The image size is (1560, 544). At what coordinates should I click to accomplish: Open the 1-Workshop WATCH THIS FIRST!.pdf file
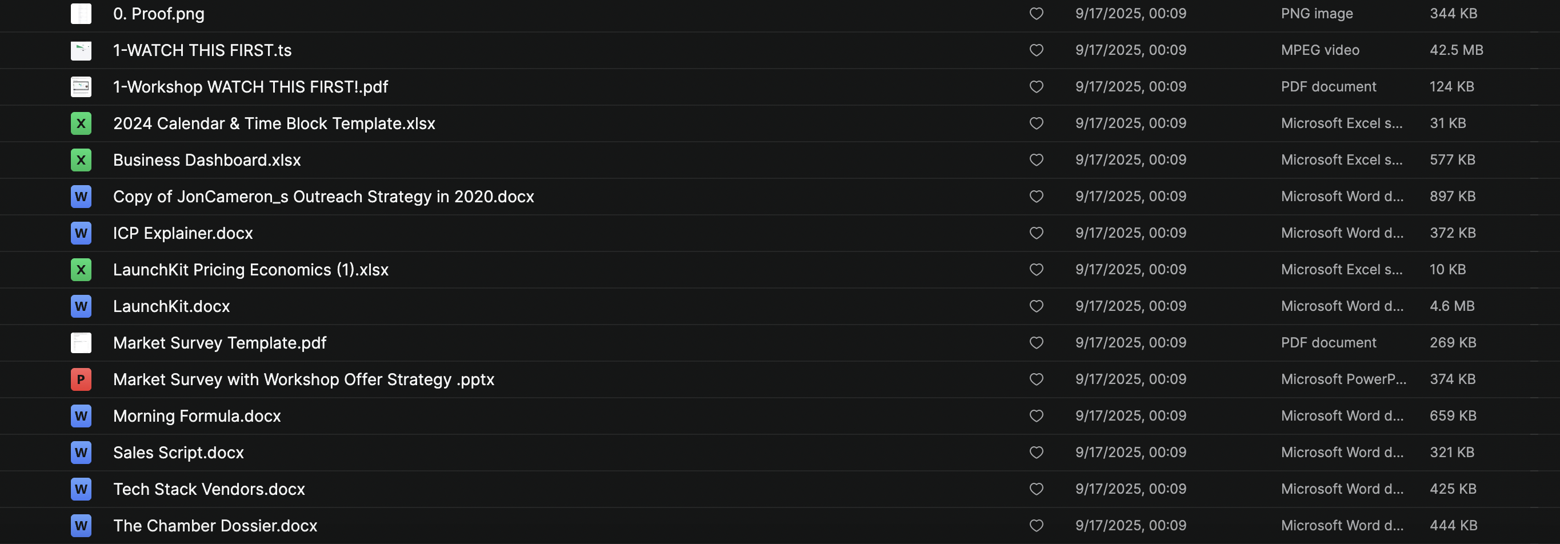tap(250, 87)
